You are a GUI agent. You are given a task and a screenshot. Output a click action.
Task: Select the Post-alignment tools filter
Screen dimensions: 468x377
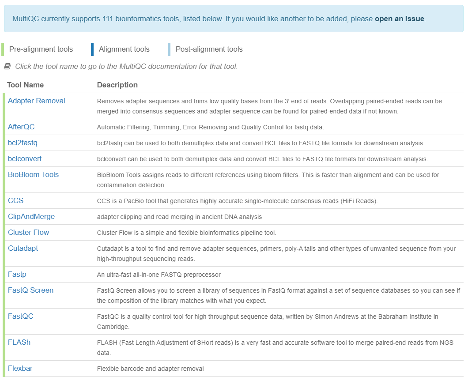point(209,49)
